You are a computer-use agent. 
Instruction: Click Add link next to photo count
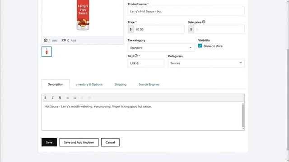55,40
